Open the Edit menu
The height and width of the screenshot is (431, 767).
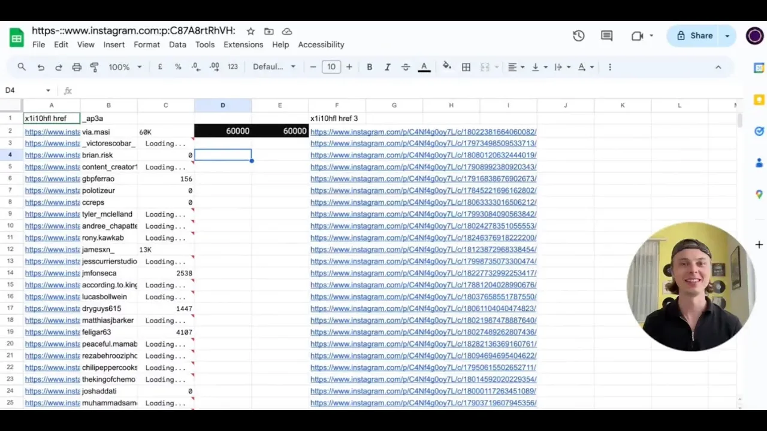pyautogui.click(x=61, y=45)
